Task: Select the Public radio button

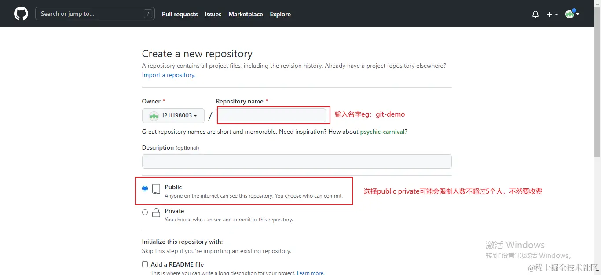Action: pyautogui.click(x=145, y=188)
